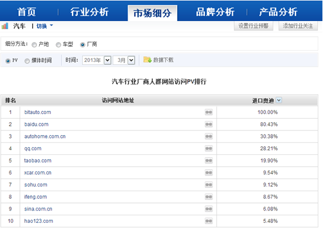
Task: Open the 进口奥迪 column dropdown arrow
Action: point(279,100)
